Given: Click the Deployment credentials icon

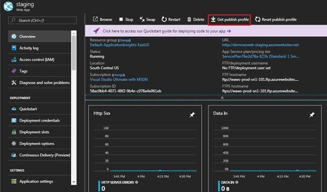Looking at the screenshot, I should point(14,121).
